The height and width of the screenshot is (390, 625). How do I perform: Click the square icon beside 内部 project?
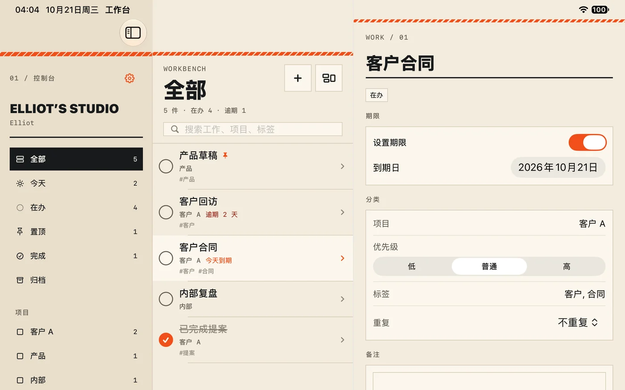(20, 380)
